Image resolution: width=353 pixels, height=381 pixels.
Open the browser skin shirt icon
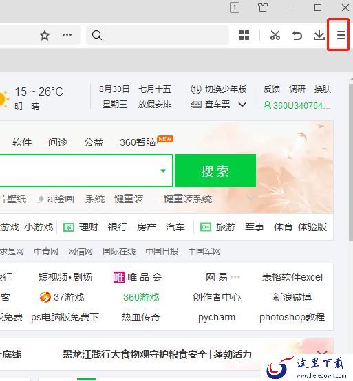pyautogui.click(x=263, y=8)
